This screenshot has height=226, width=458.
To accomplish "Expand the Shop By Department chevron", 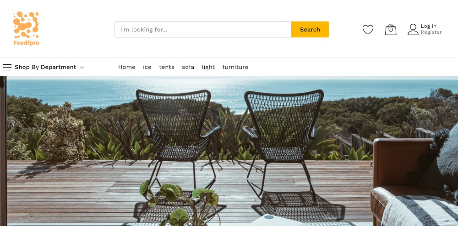I will (x=82, y=68).
